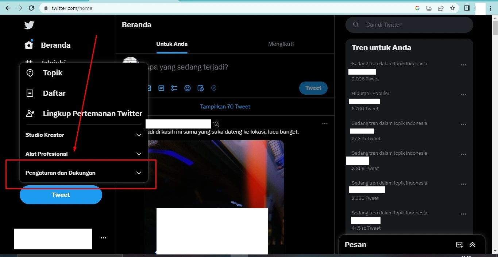Expand the Alat Profesional section
Image resolution: width=498 pixels, height=257 pixels.
click(x=84, y=154)
